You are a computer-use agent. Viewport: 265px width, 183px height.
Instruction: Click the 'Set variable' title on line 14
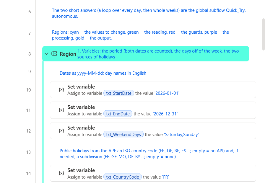[81, 170]
